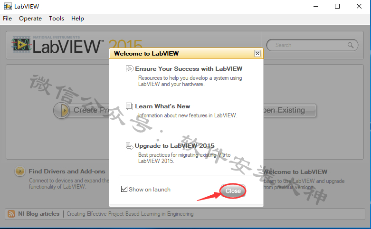Toggle the Show on launch checkbox

tap(124, 189)
